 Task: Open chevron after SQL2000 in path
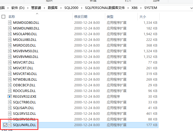tap(82, 8)
